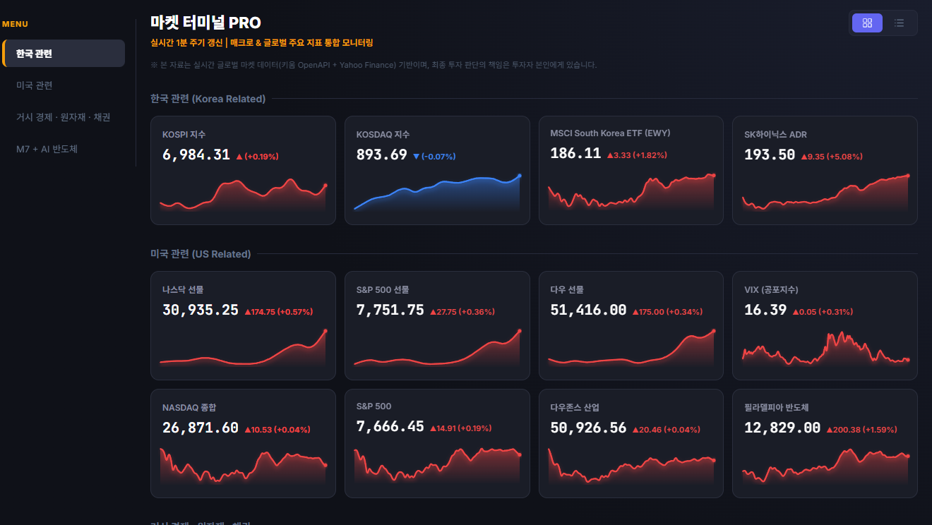932x525 pixels.
Task: Open the KOSDAQ 지수 card
Action: point(437,170)
